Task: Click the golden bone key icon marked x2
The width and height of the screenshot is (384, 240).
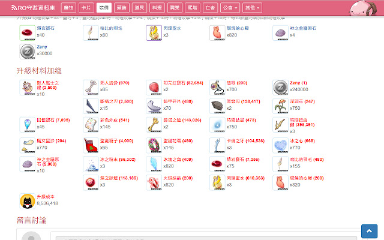Action: coord(154,125)
